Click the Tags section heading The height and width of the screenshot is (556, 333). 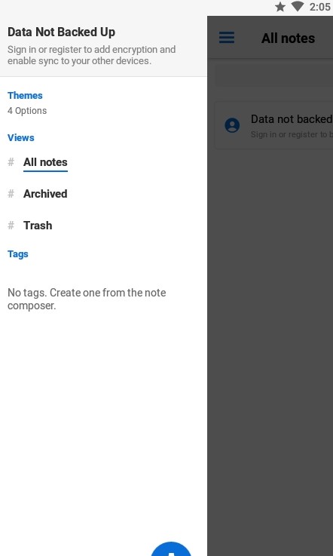[x=18, y=254]
